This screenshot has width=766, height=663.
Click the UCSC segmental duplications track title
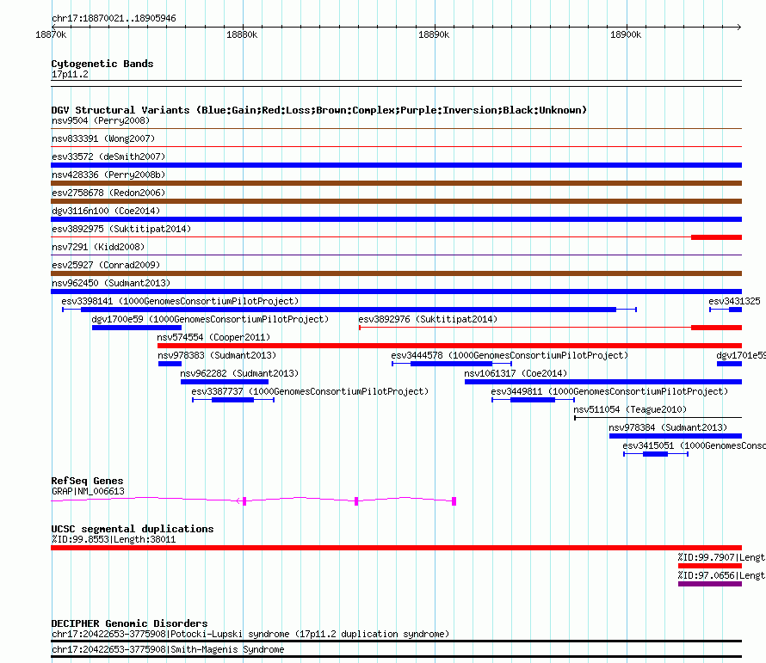133,529
